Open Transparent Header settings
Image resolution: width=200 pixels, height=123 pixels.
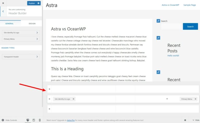click(21, 57)
